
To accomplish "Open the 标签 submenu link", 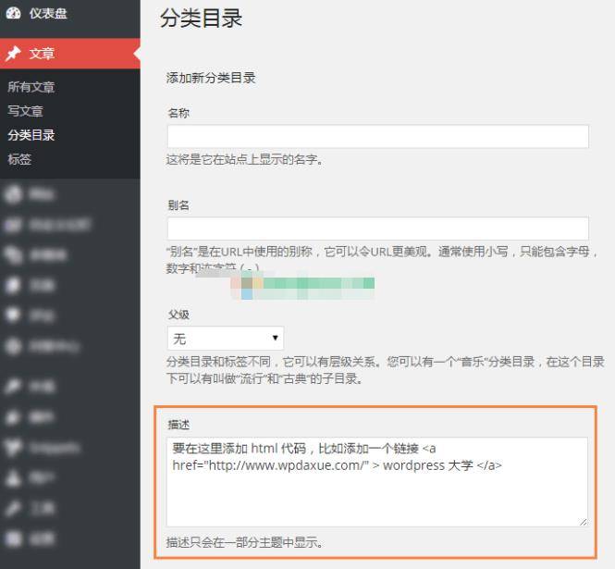I will point(19,159).
